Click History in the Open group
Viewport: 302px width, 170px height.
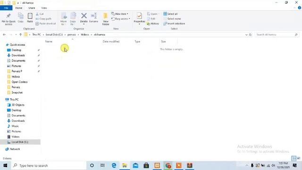pos(153,24)
